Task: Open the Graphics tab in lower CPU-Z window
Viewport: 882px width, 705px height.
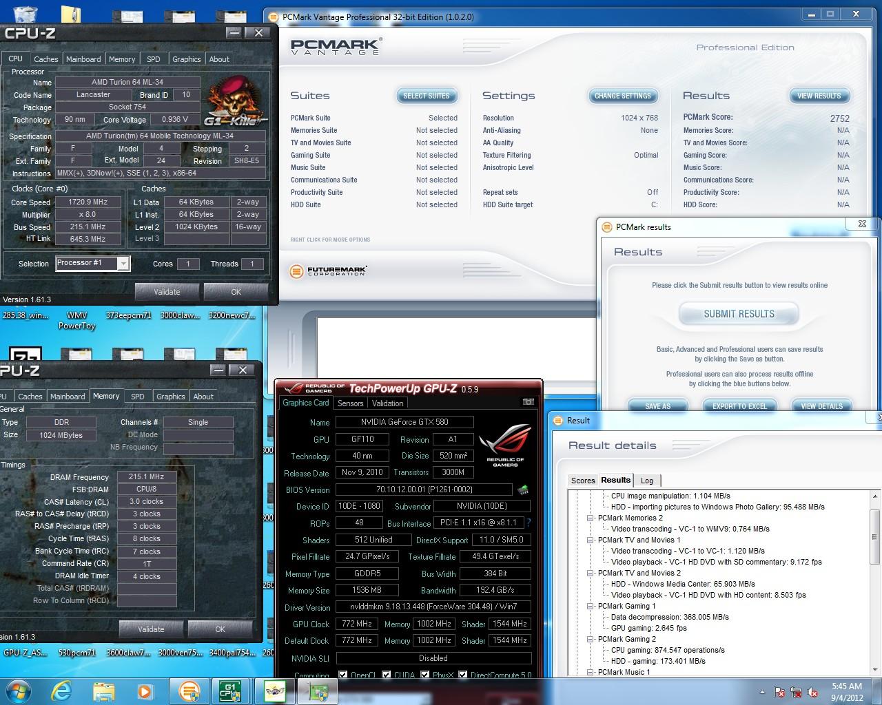Action: point(171,397)
